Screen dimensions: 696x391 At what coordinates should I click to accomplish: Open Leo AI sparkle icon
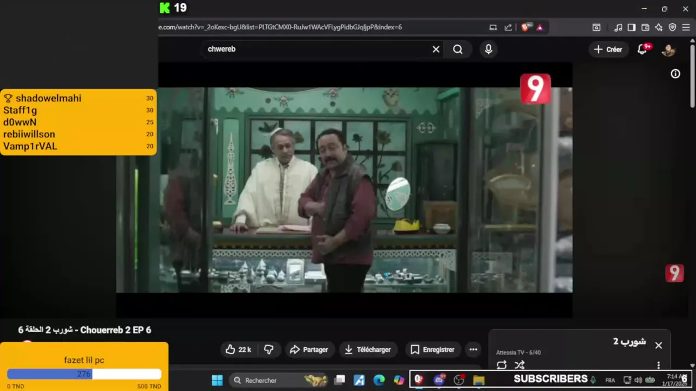pos(659,27)
